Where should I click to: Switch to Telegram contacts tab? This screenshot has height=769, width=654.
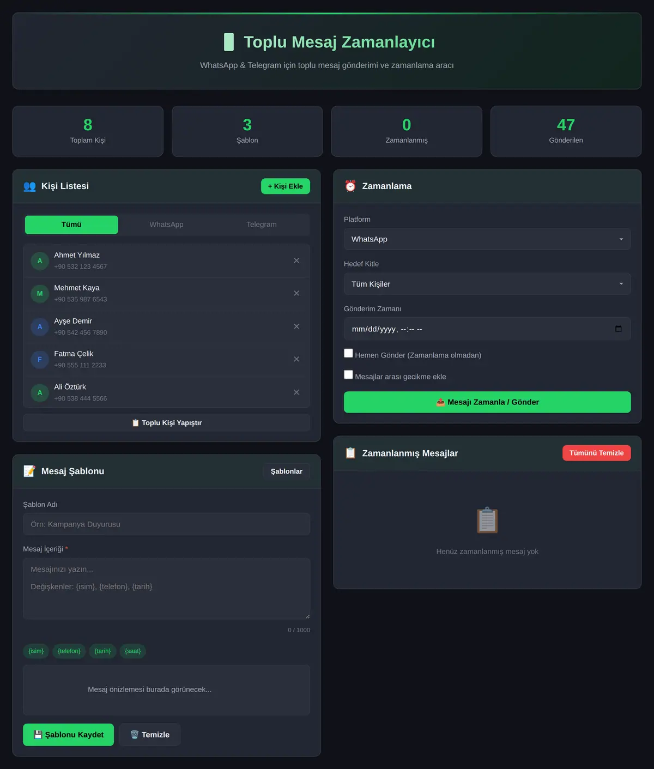pyautogui.click(x=262, y=225)
